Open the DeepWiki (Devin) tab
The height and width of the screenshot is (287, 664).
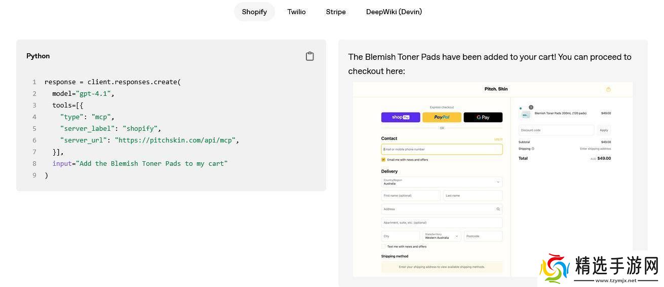point(394,12)
